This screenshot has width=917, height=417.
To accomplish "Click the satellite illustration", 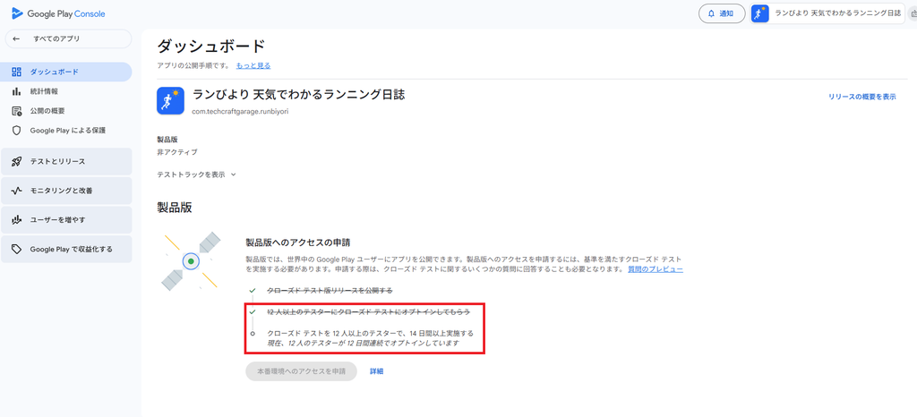I will (x=191, y=261).
